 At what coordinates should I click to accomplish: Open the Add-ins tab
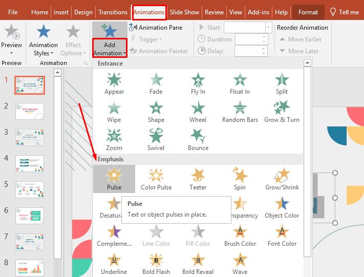259,12
